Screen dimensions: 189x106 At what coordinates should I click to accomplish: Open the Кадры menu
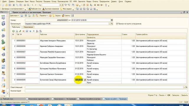89,1
